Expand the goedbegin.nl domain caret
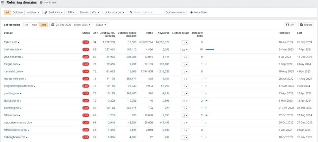The image size is (318, 142). pyautogui.click(x=21, y=94)
